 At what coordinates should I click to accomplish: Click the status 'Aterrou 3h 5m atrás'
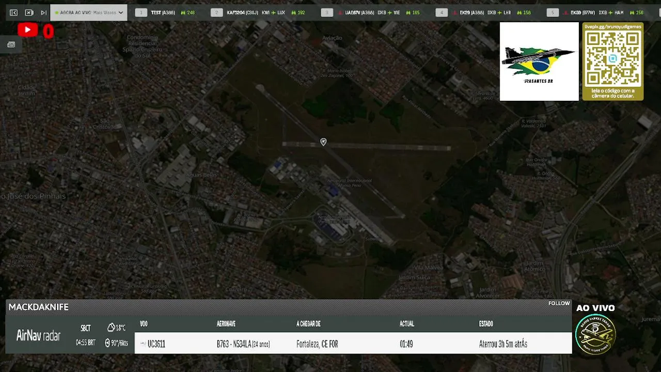click(x=503, y=344)
